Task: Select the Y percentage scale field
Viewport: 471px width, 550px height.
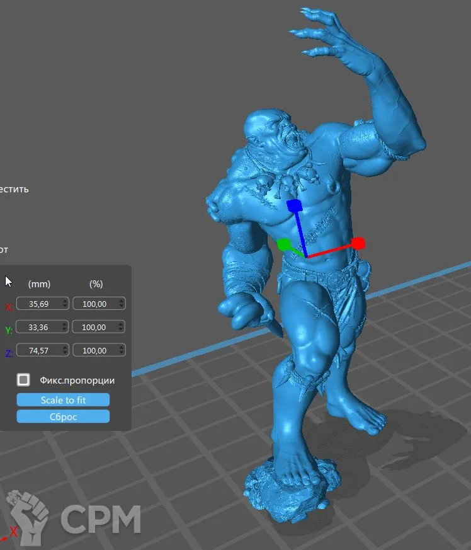Action: click(94, 328)
